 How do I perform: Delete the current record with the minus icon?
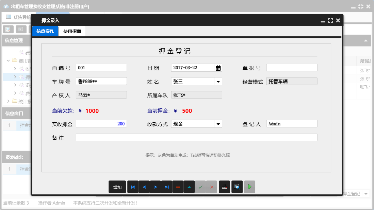click(x=178, y=187)
